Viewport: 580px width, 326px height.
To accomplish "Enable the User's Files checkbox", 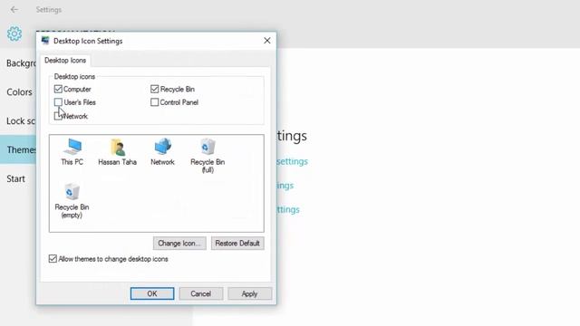I will (58, 102).
